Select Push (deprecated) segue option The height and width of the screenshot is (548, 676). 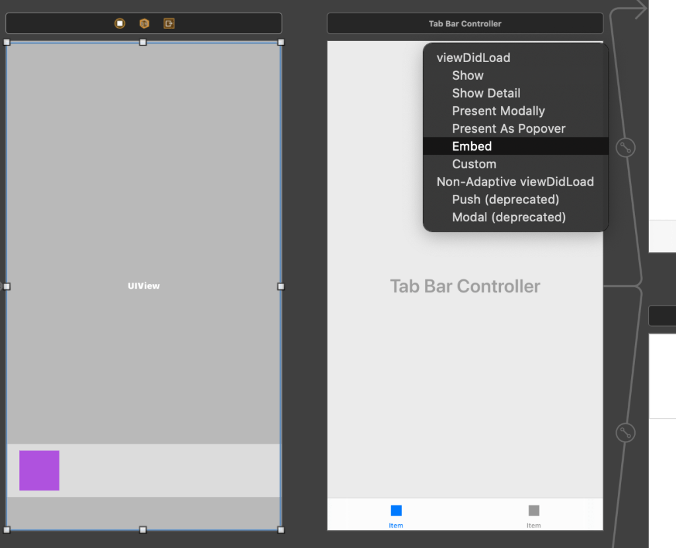tap(506, 199)
